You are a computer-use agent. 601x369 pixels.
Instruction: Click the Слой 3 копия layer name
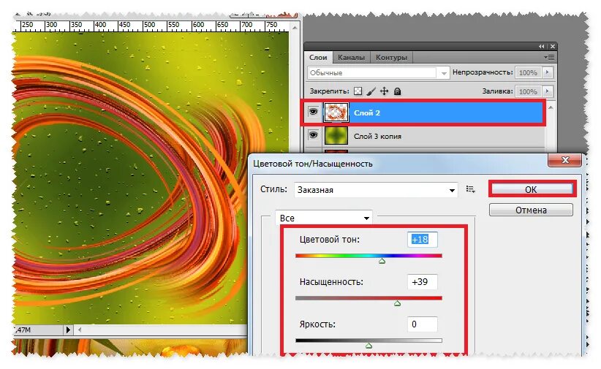pos(377,136)
